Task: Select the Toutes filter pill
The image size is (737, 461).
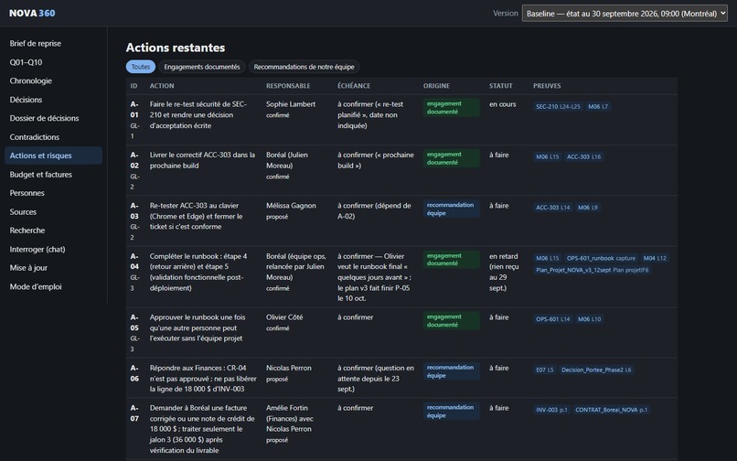Action: pyautogui.click(x=141, y=67)
